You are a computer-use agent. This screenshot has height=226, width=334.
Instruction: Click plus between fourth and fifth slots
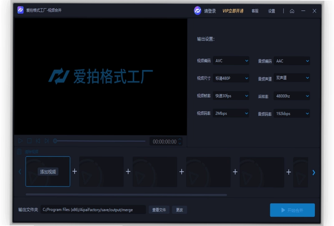(x=235, y=171)
